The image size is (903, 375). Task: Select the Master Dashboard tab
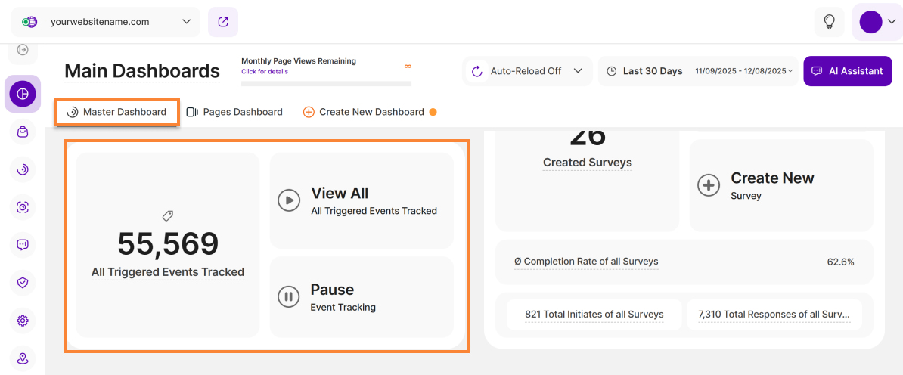click(116, 112)
